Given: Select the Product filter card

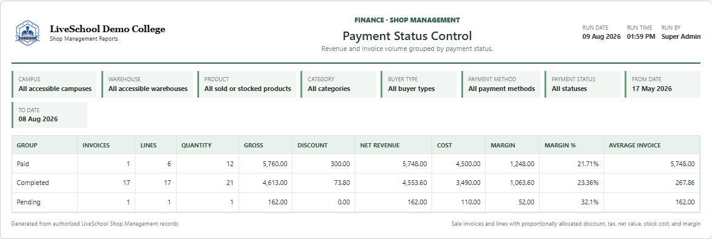Looking at the screenshot, I should click(246, 84).
